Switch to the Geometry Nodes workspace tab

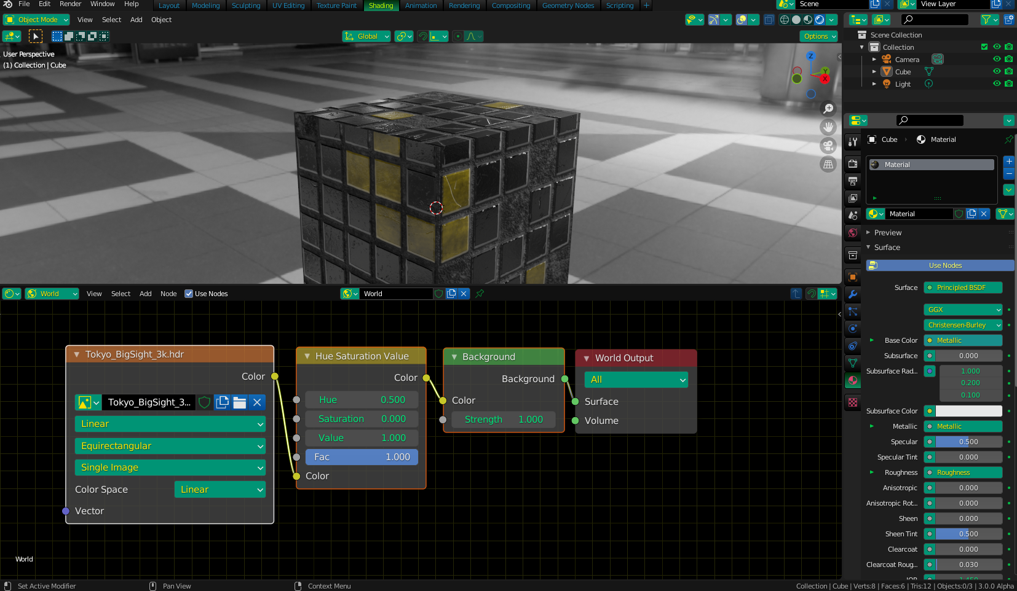pos(568,6)
